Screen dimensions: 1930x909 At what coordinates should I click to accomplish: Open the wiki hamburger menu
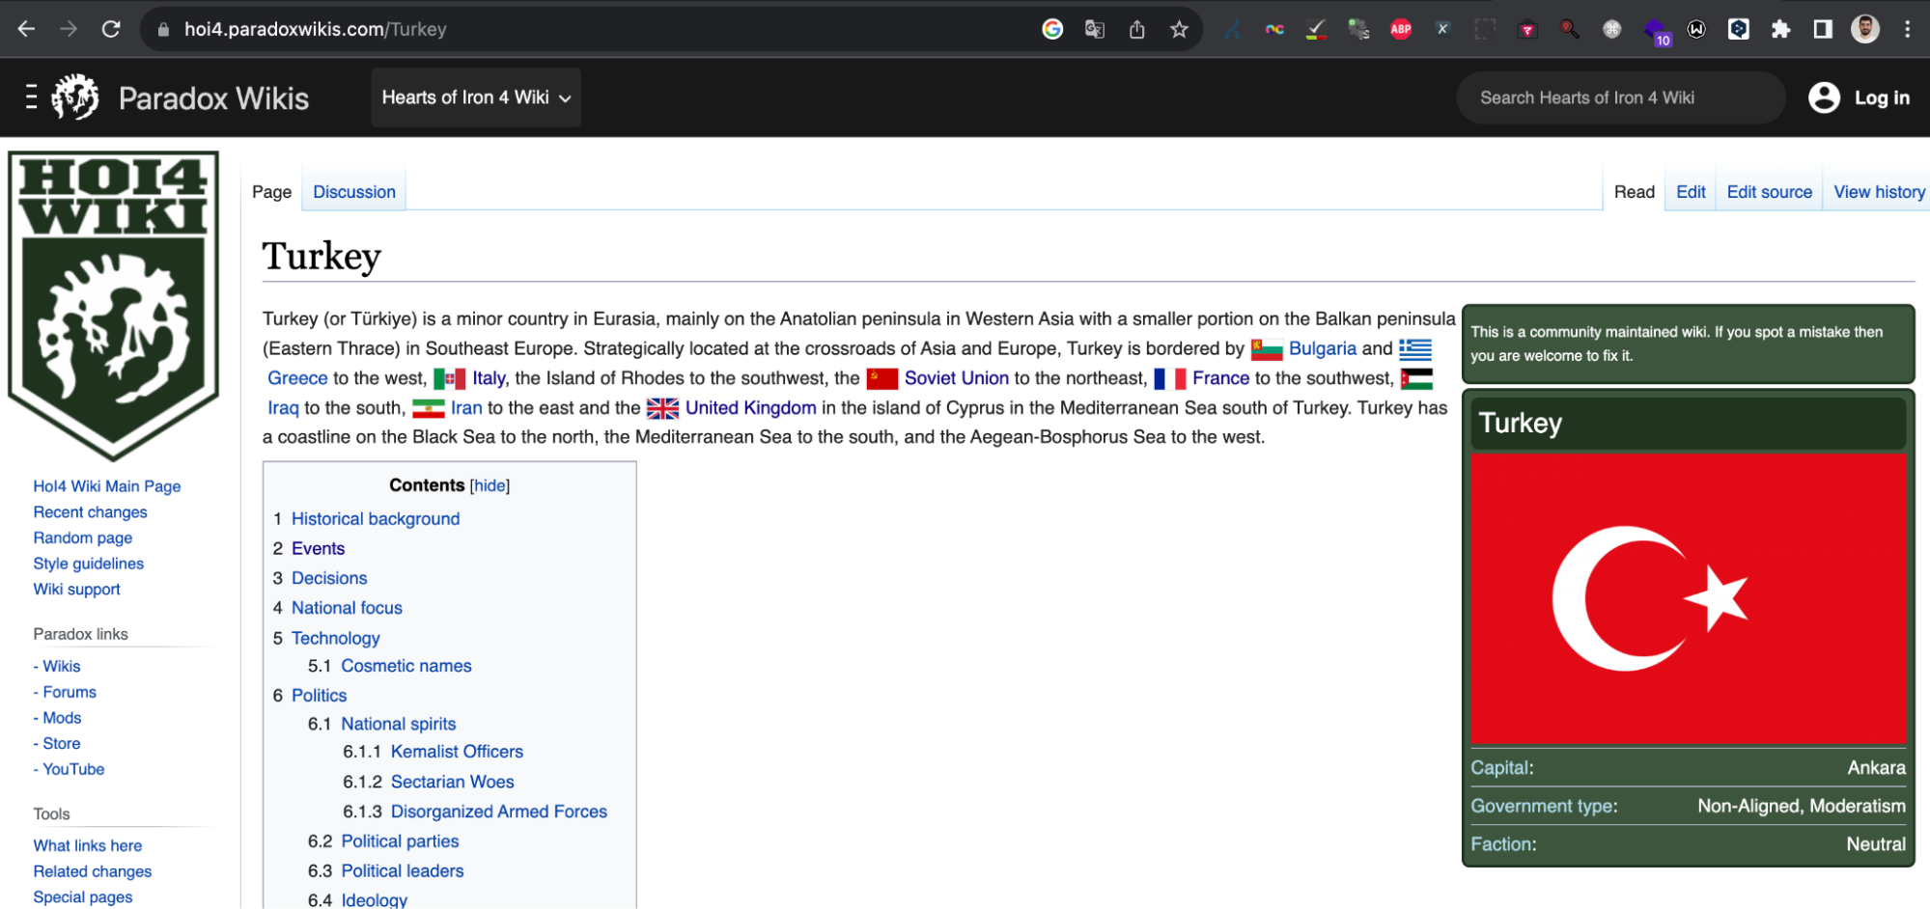[32, 97]
